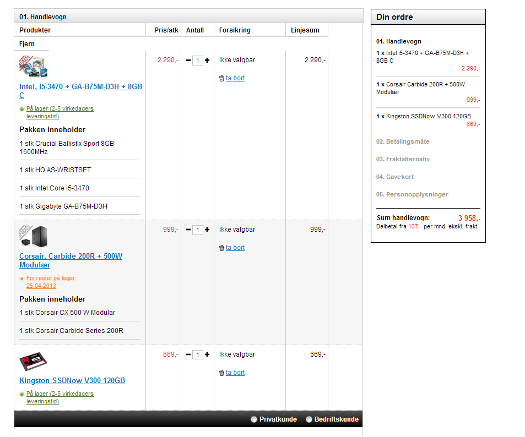Go to step 03. Fraktalternativ

click(x=403, y=159)
